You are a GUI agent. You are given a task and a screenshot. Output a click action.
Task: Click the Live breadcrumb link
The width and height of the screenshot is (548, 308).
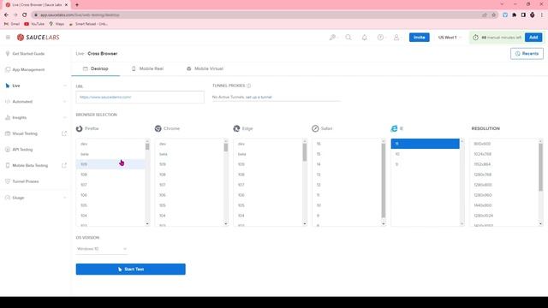pyautogui.click(x=80, y=53)
